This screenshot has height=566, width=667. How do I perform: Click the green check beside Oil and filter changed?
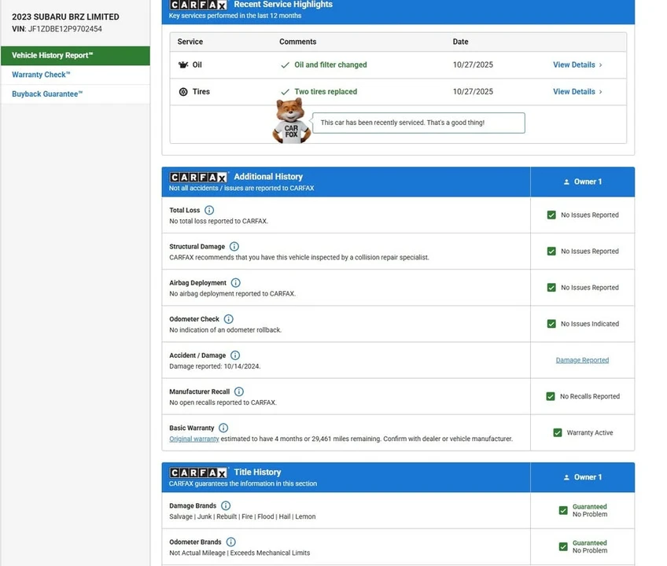pyautogui.click(x=285, y=65)
